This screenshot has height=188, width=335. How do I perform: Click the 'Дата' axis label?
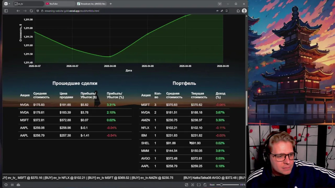tap(129, 70)
